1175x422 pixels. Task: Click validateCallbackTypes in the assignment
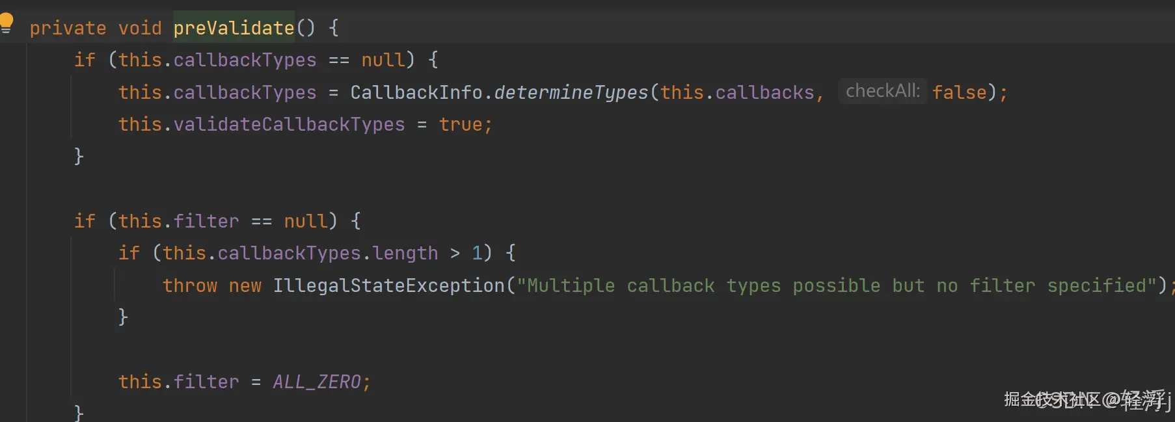pyautogui.click(x=289, y=124)
